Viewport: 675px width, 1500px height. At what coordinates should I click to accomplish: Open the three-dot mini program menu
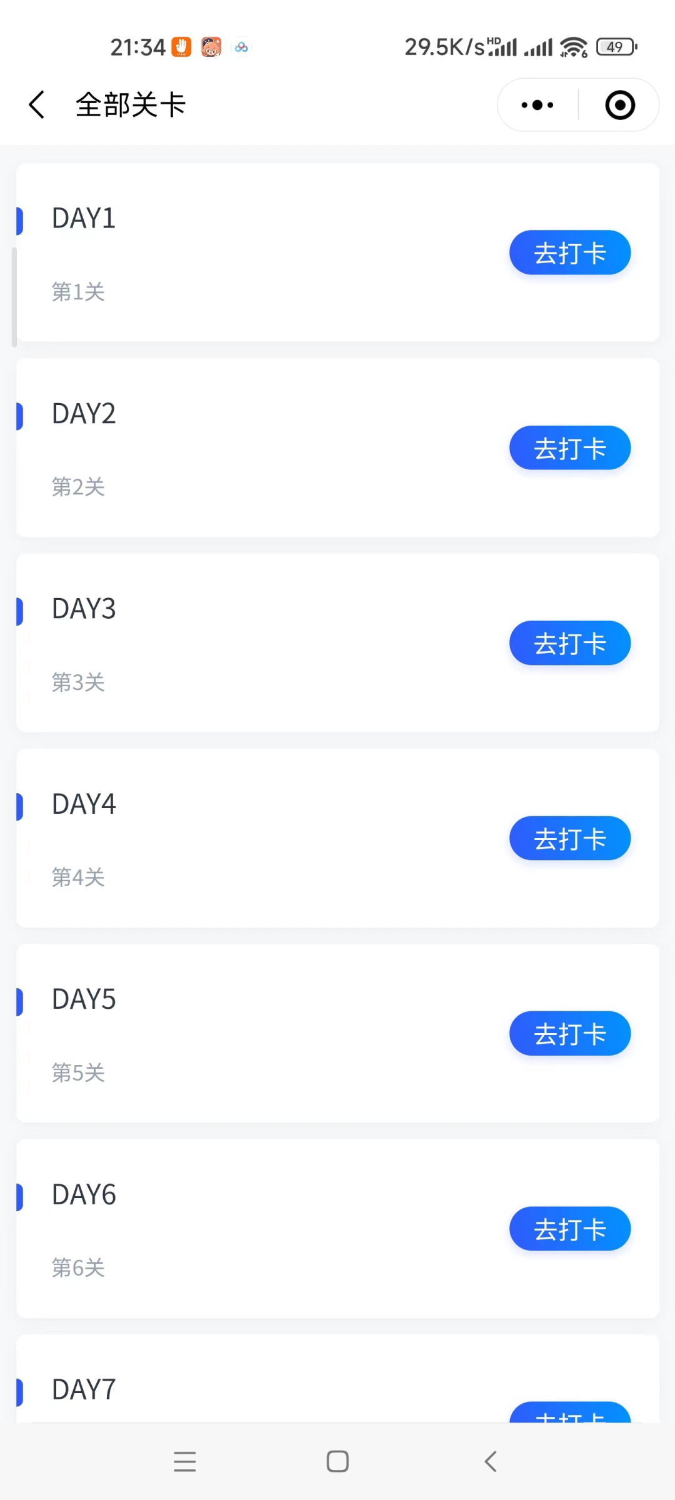coord(537,105)
